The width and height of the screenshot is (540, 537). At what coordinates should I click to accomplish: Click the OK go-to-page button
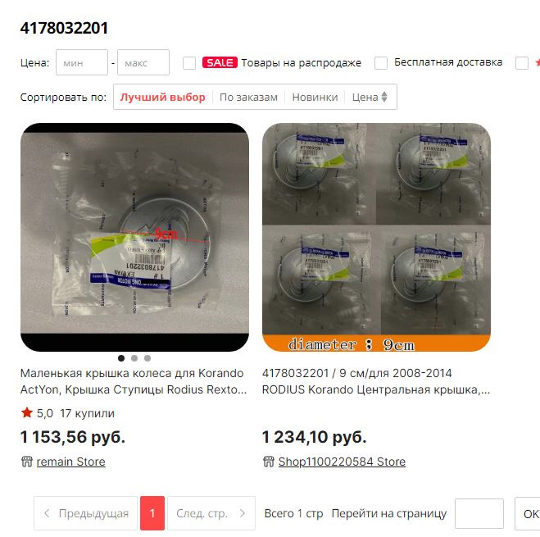pyautogui.click(x=527, y=513)
